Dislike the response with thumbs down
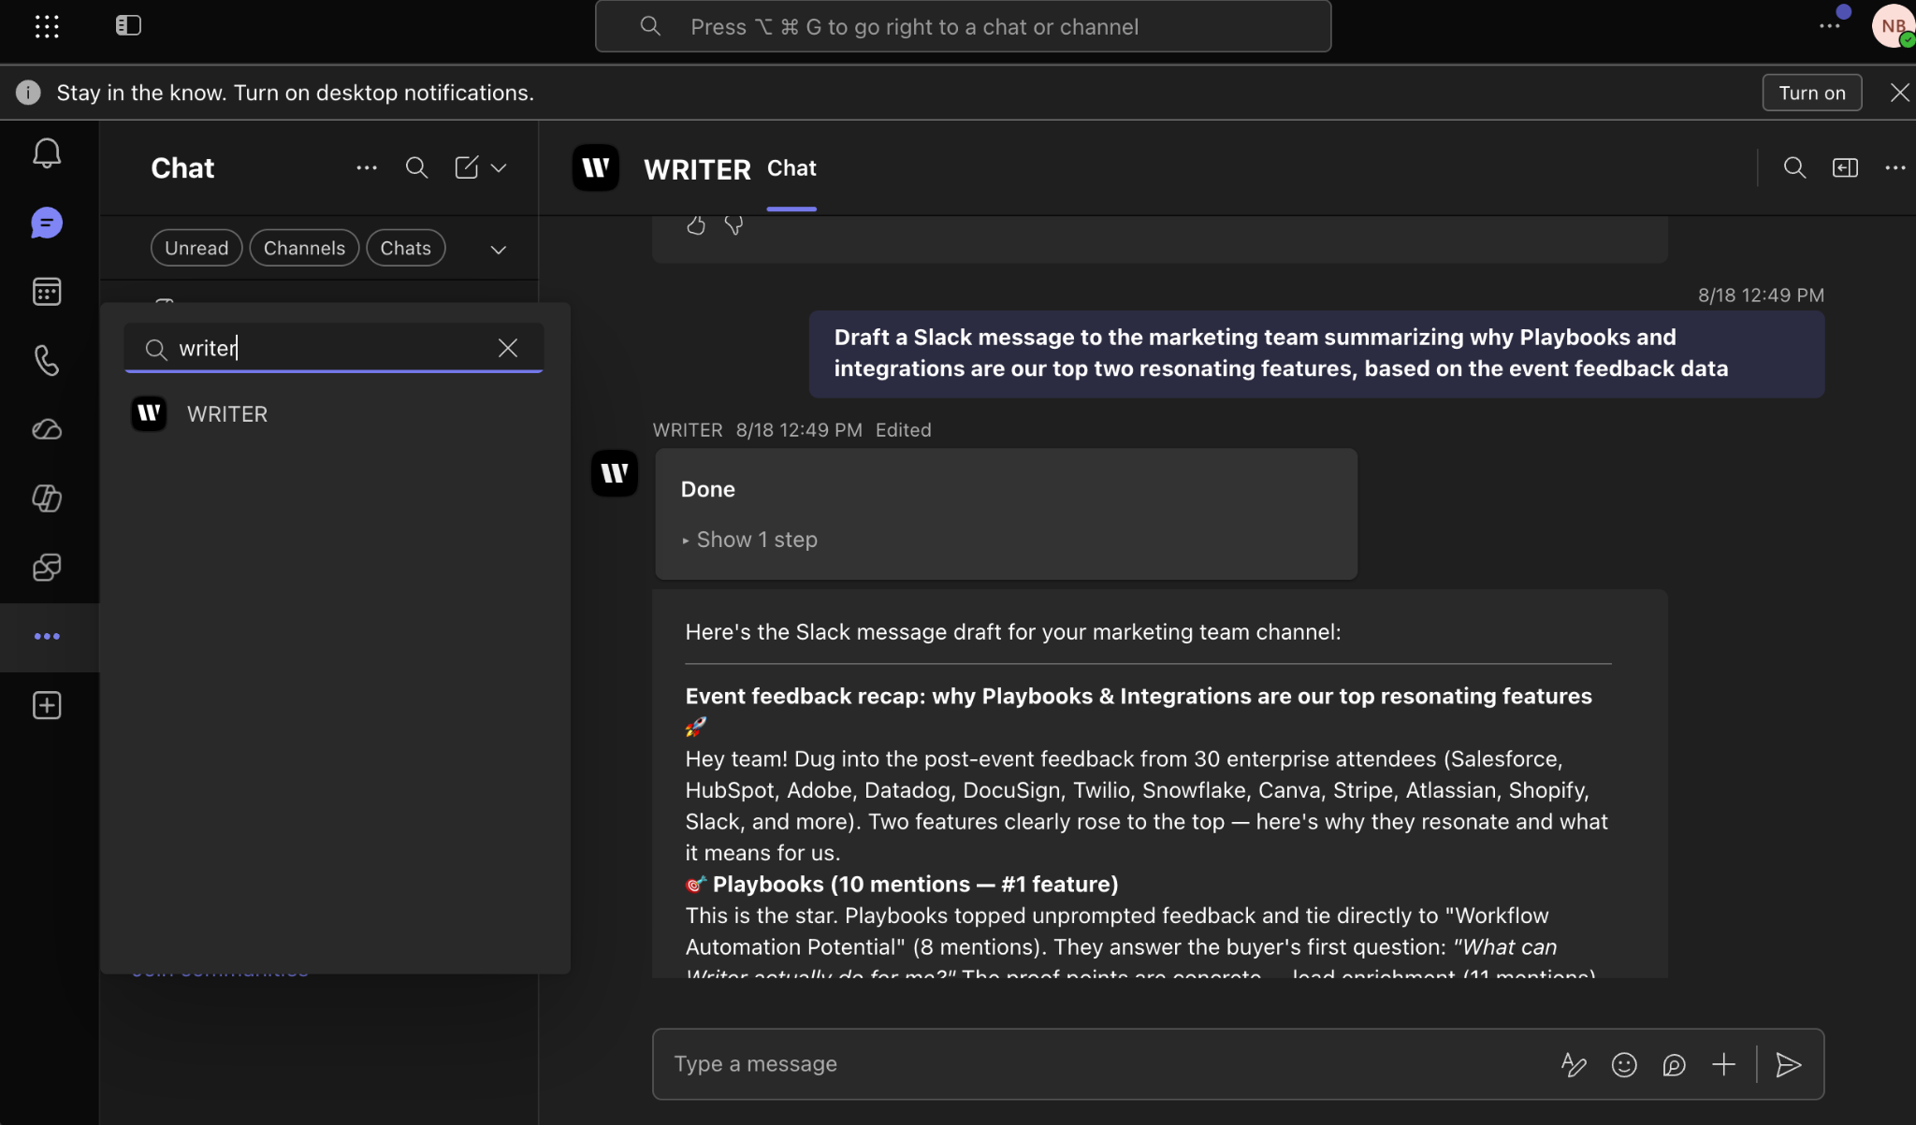The image size is (1916, 1125). click(733, 225)
